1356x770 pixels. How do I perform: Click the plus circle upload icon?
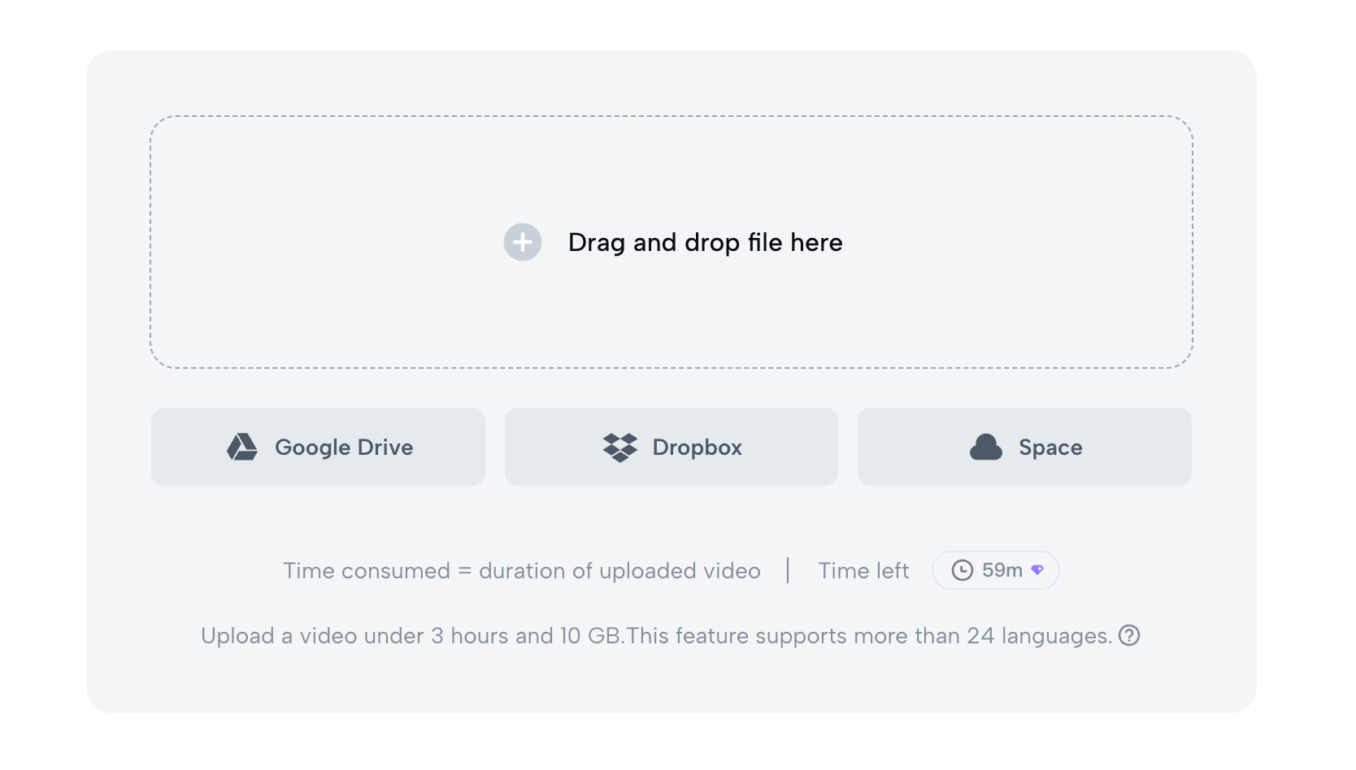click(x=523, y=242)
